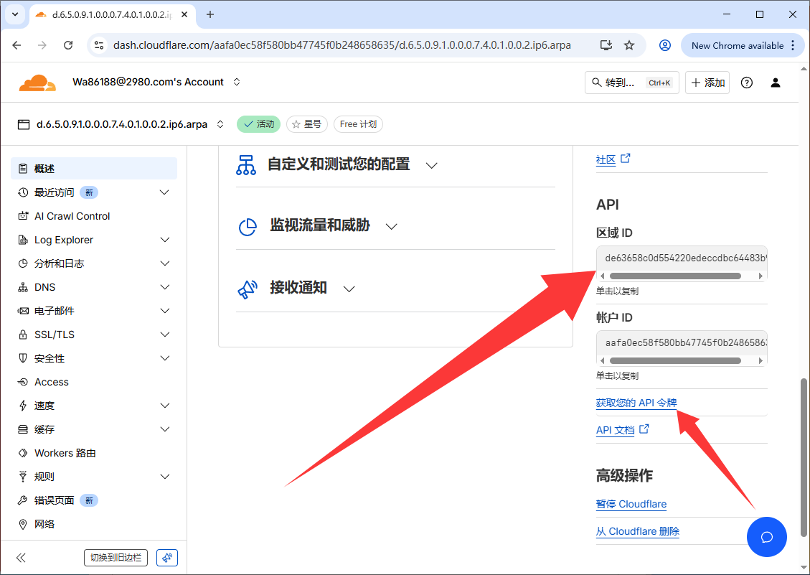Collapse the sidebar with double-arrow icon

pyautogui.click(x=21, y=558)
